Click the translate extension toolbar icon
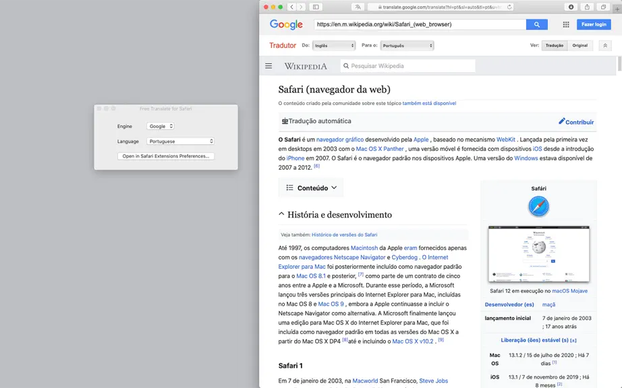 [358, 7]
